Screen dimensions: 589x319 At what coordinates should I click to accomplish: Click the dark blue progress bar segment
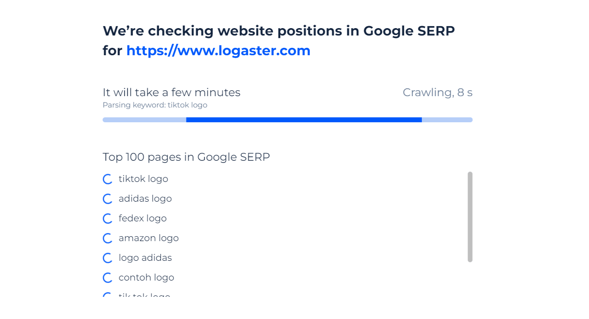click(x=304, y=120)
